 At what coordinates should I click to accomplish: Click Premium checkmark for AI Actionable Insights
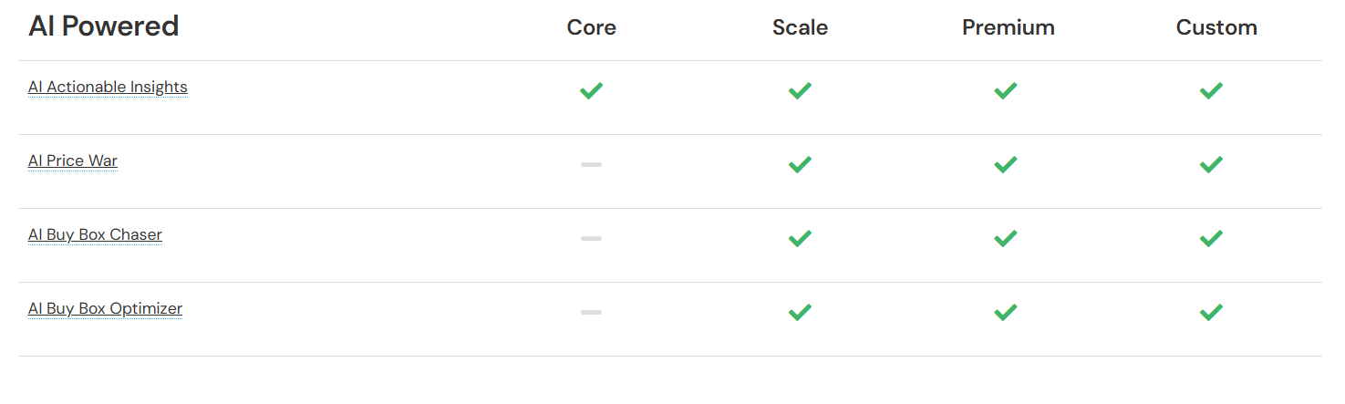(1005, 90)
